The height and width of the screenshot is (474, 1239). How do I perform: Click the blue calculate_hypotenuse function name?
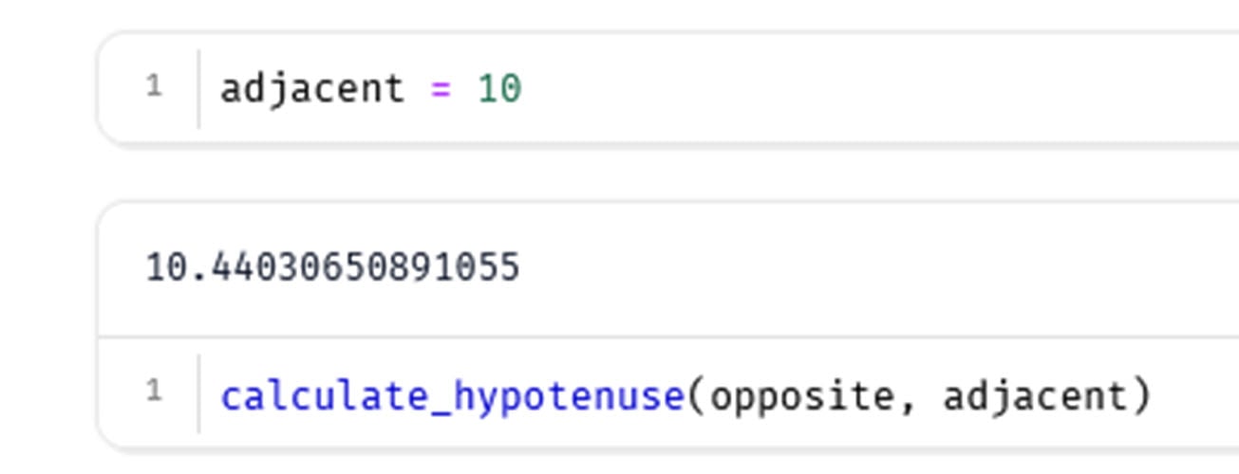(453, 395)
